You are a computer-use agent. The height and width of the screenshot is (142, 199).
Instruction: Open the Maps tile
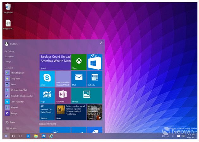pos(47,96)
